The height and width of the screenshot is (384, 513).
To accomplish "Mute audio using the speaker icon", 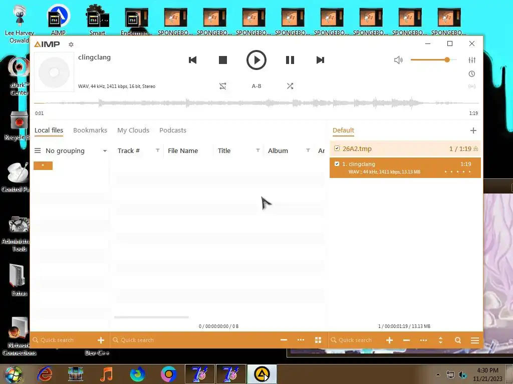I will [398, 60].
